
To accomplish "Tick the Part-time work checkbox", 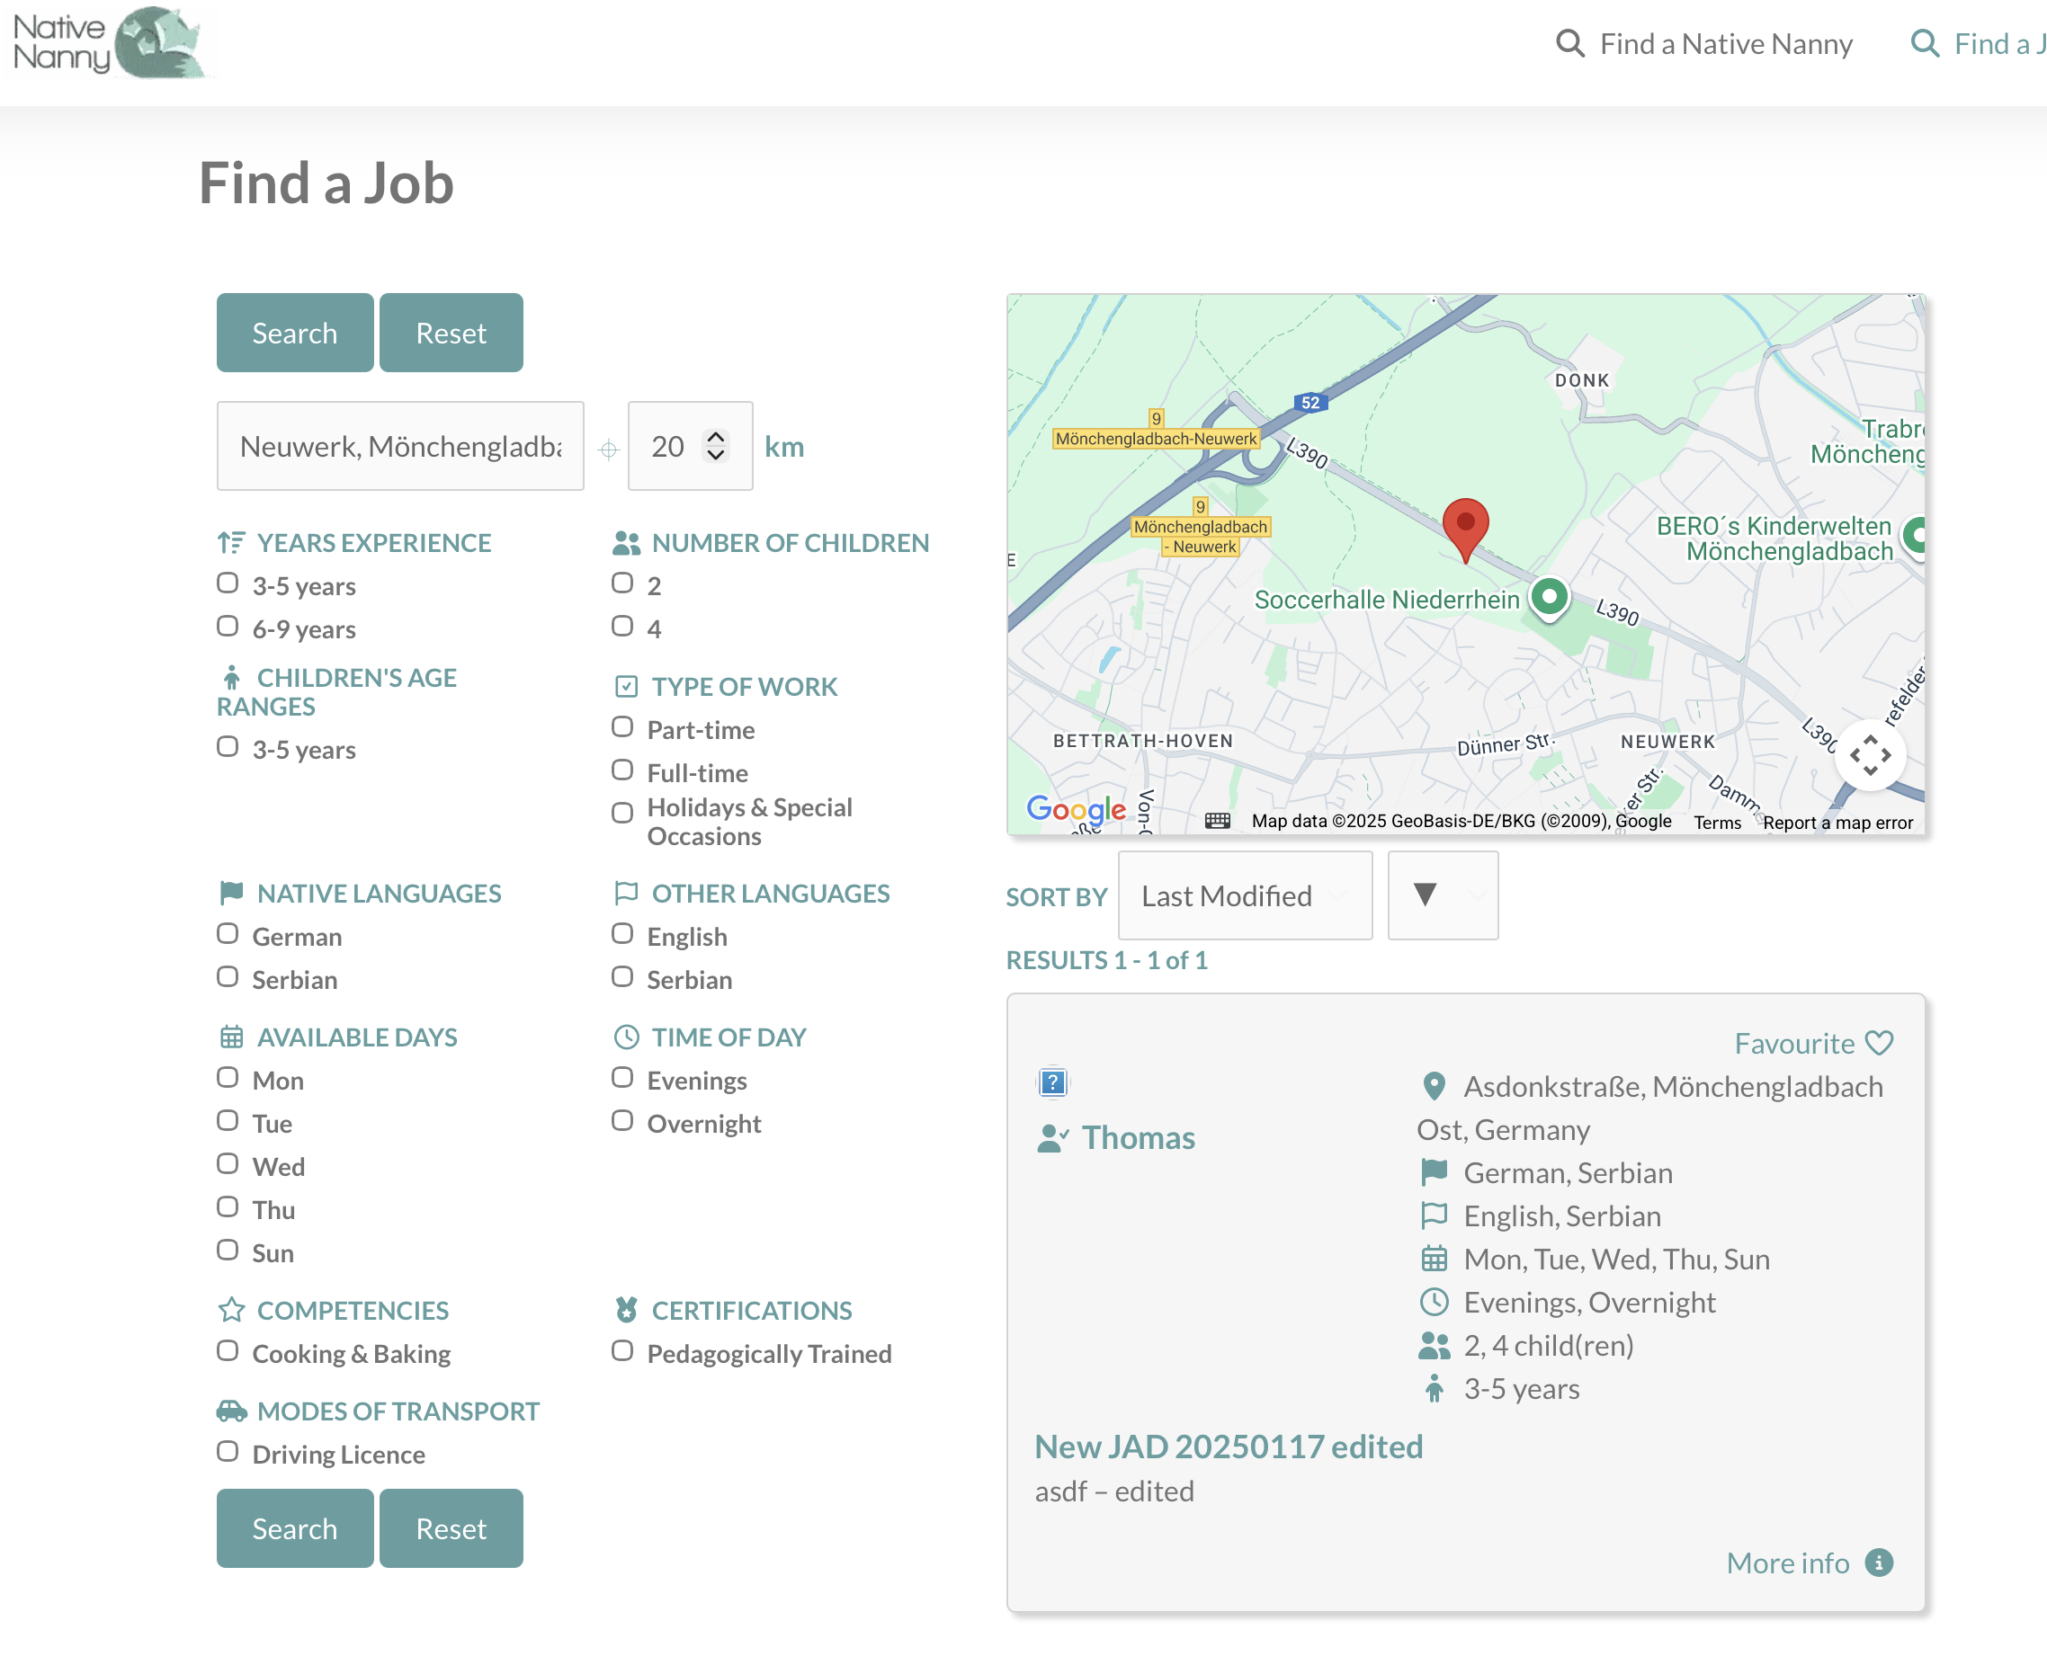I will click(x=622, y=728).
